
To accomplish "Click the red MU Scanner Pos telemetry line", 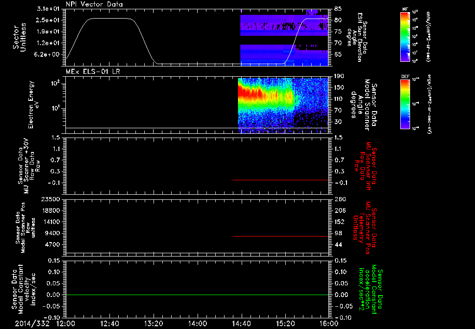I will (281, 236).
